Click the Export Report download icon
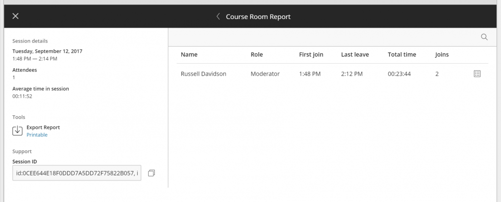Screen dimensions: 501x202 tap(17, 131)
